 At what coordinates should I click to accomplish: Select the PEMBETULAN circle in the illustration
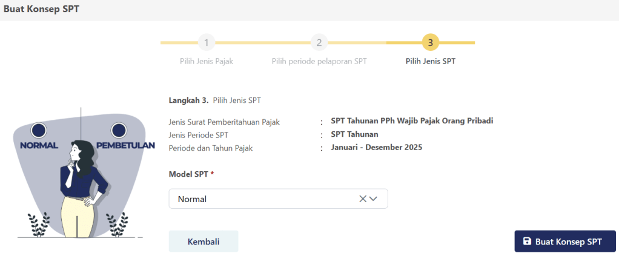[x=119, y=130]
